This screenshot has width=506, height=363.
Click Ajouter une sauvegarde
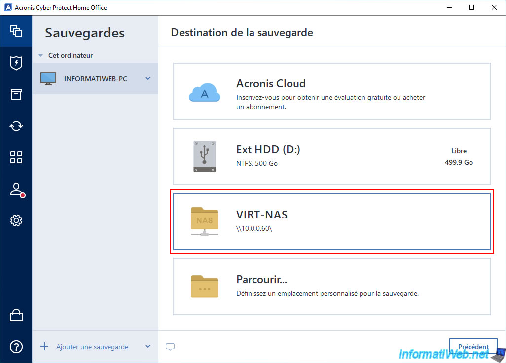tap(92, 347)
